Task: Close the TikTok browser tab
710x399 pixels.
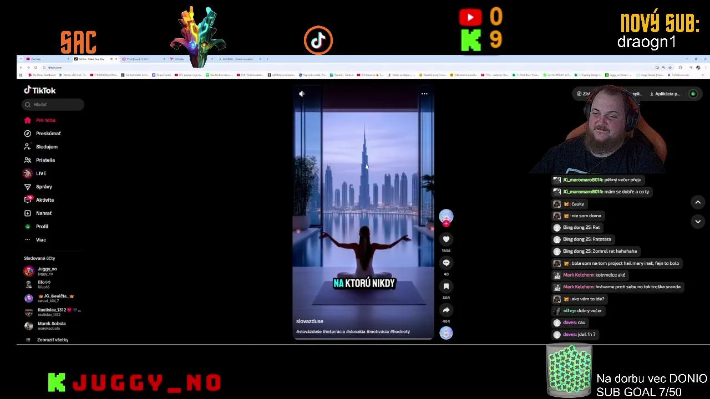Action: (x=116, y=59)
